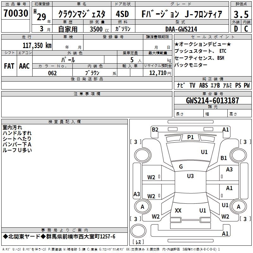253x253 pixels.
Task: Click the B1 mark on the front fender
Action: (x=224, y=158)
